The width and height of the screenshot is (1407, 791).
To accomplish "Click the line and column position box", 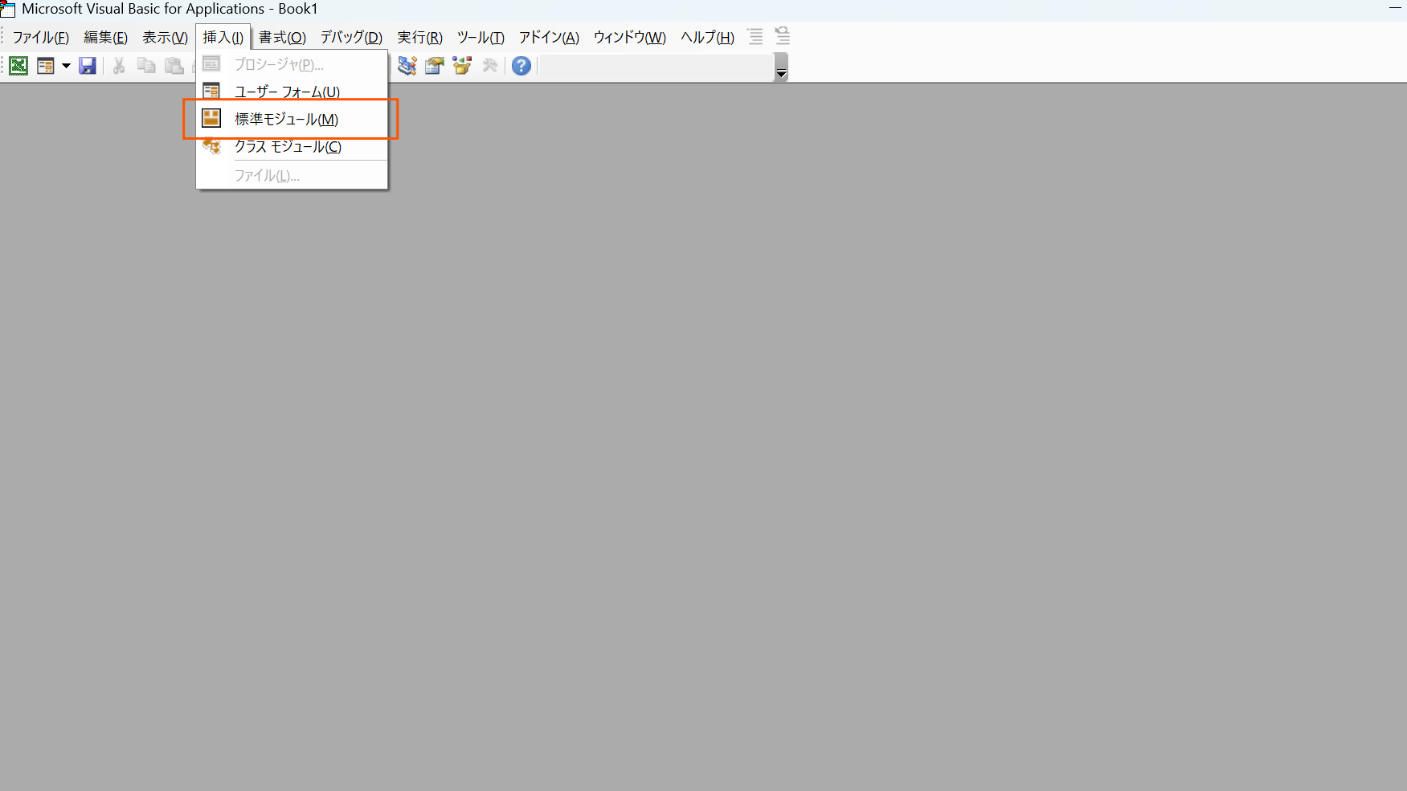I will point(655,66).
